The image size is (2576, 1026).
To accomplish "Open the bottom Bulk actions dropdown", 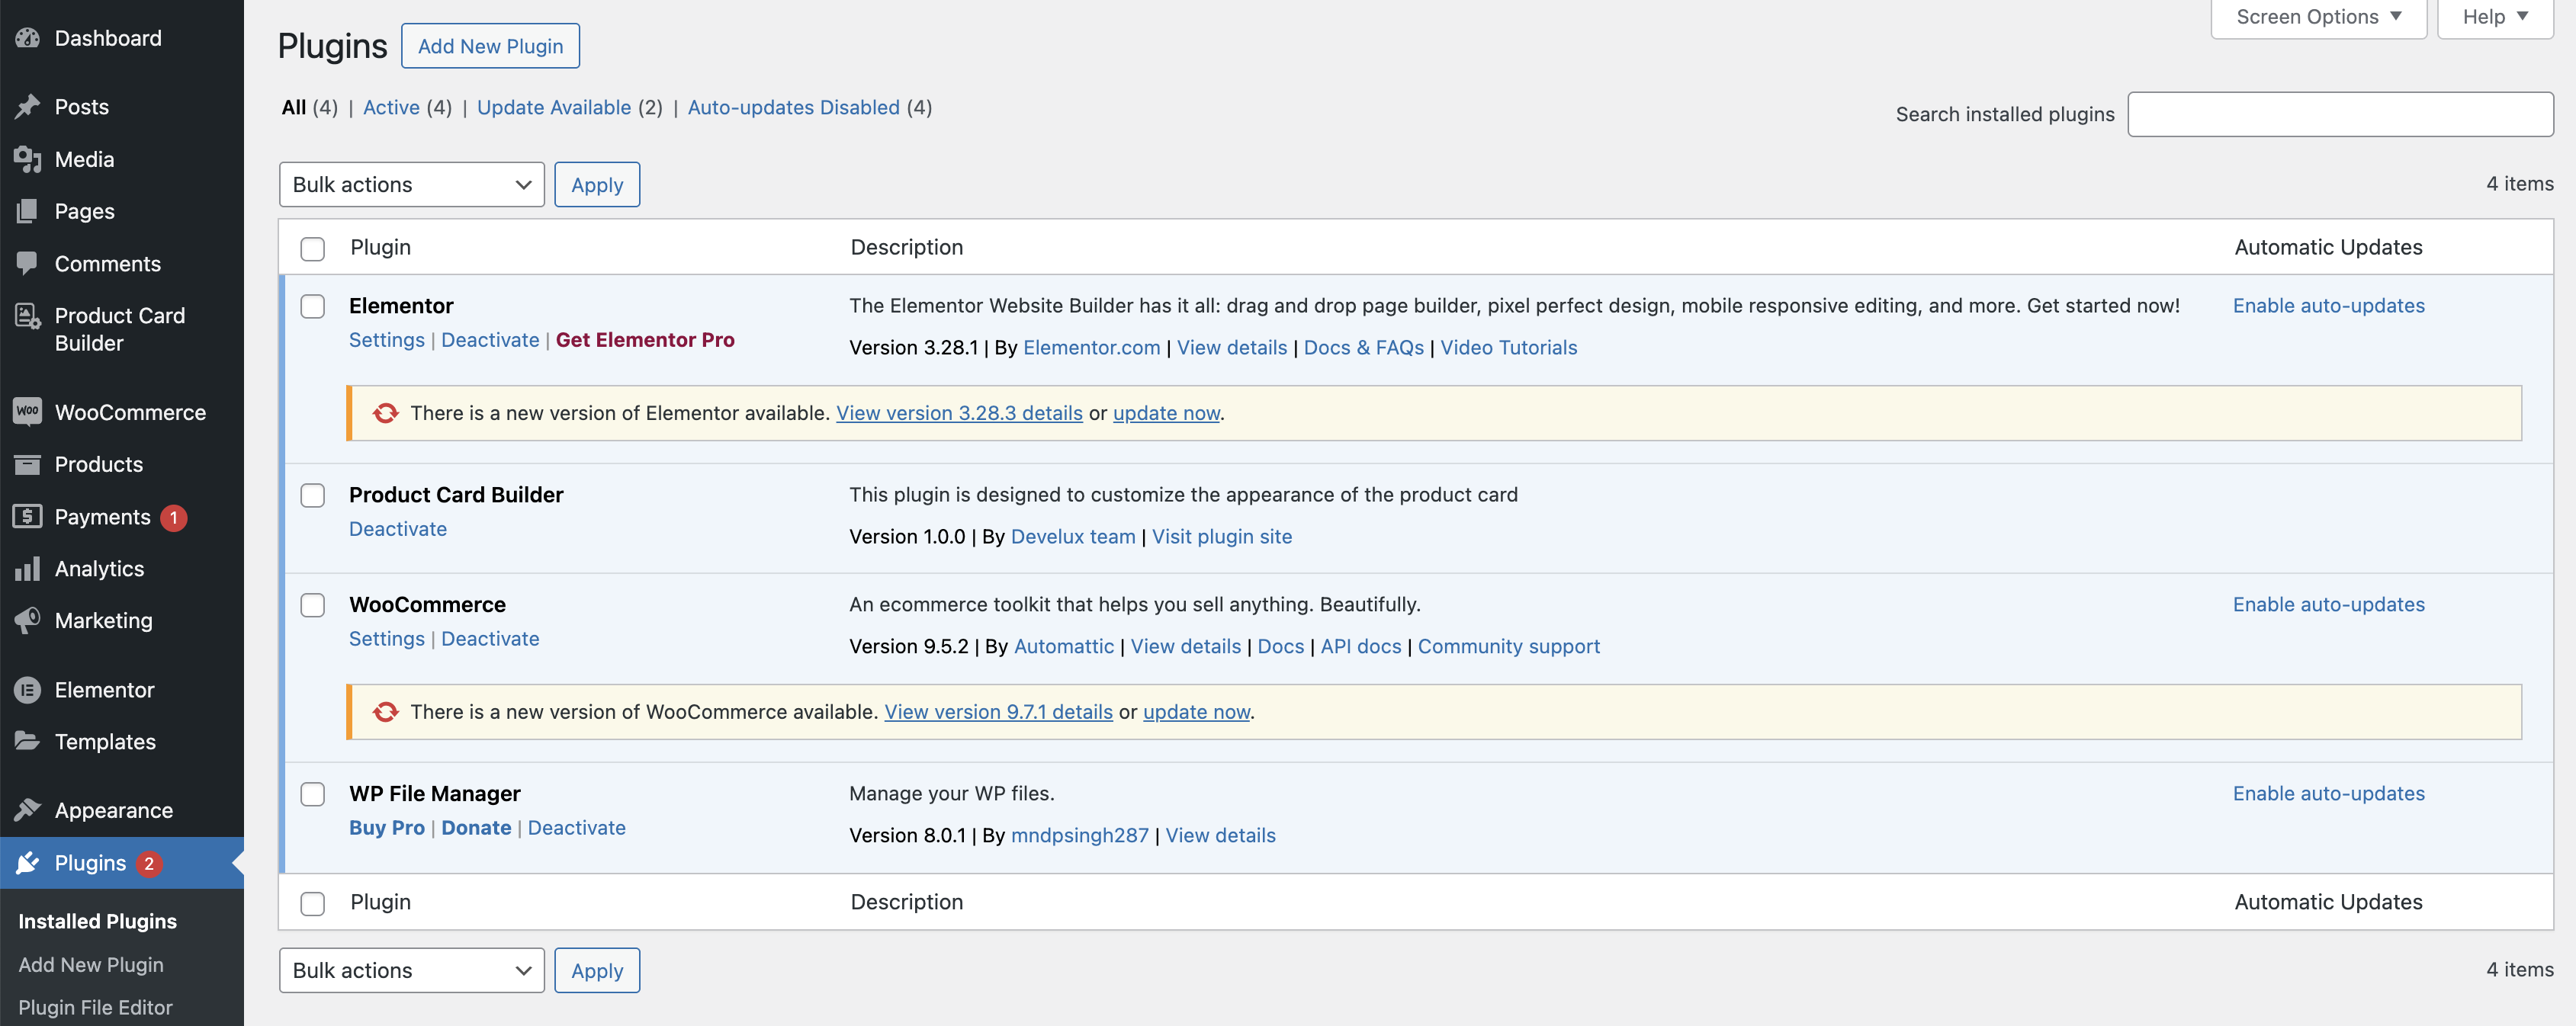I will (412, 971).
